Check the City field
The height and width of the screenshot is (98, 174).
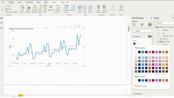click(158, 33)
